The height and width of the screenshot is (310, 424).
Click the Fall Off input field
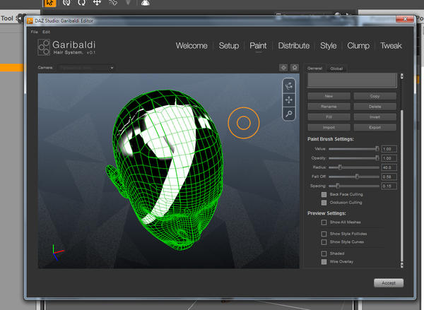pos(389,177)
